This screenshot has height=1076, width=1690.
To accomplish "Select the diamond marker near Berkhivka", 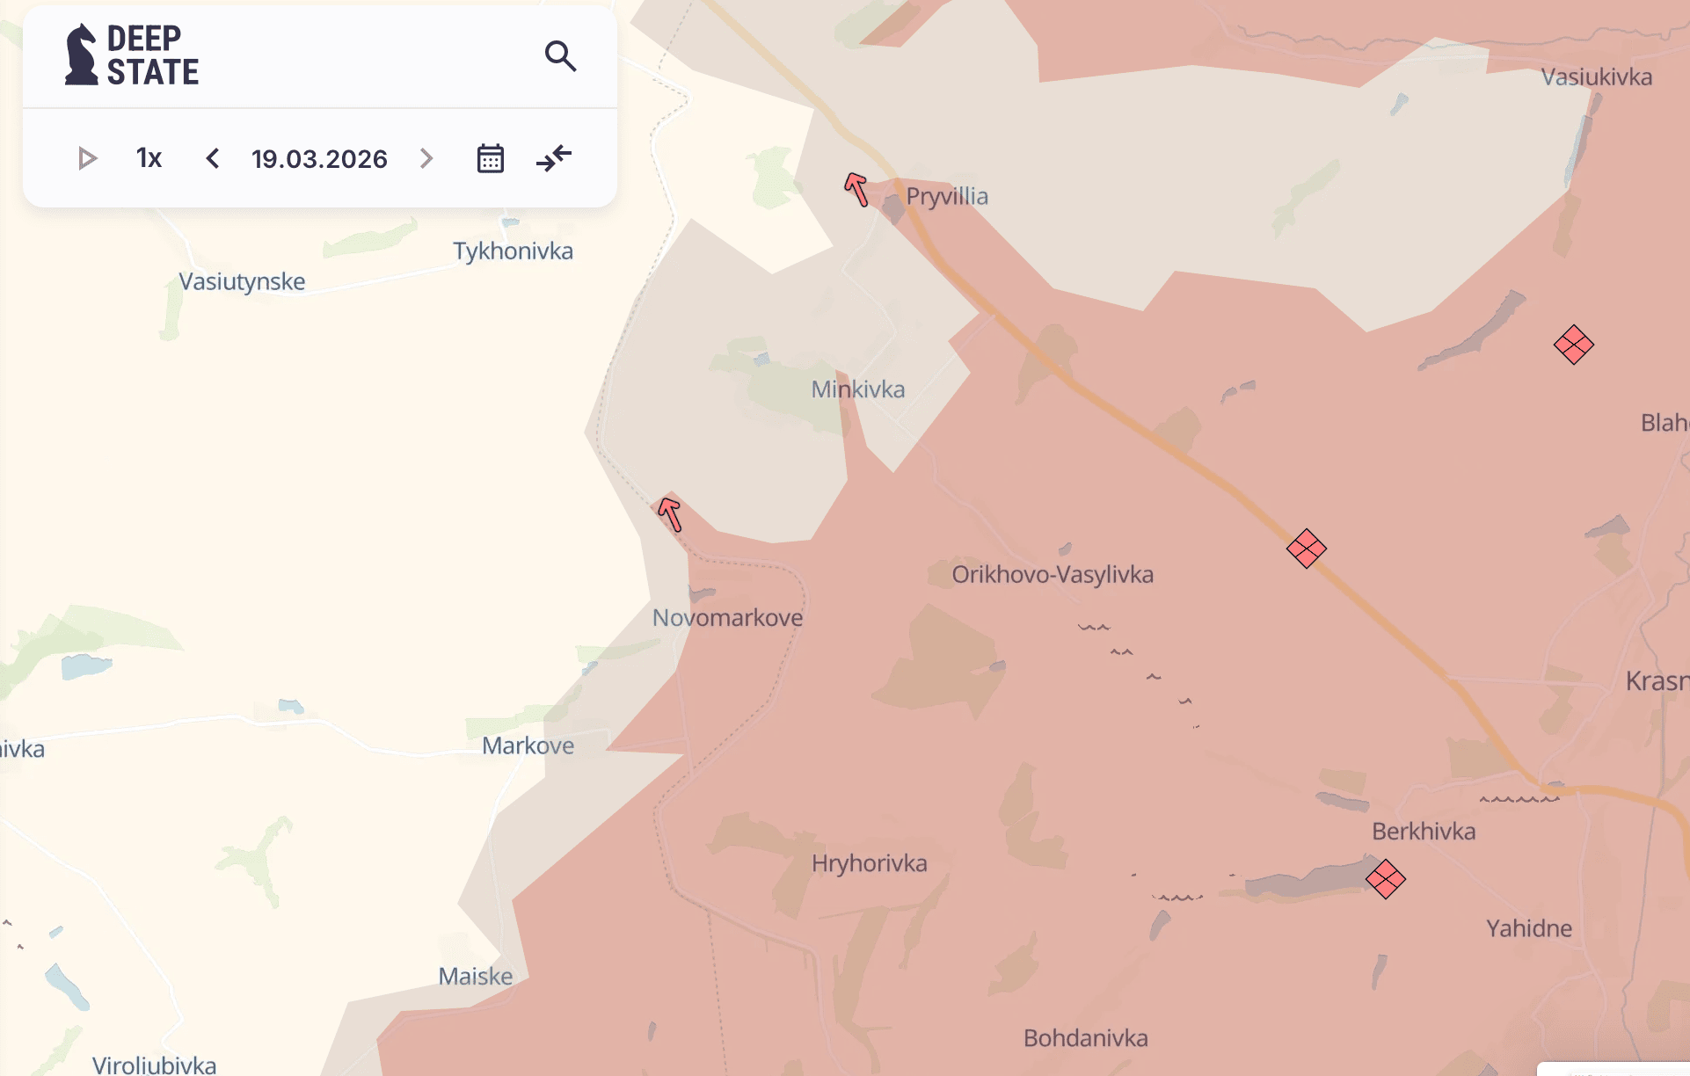I will [1385, 878].
